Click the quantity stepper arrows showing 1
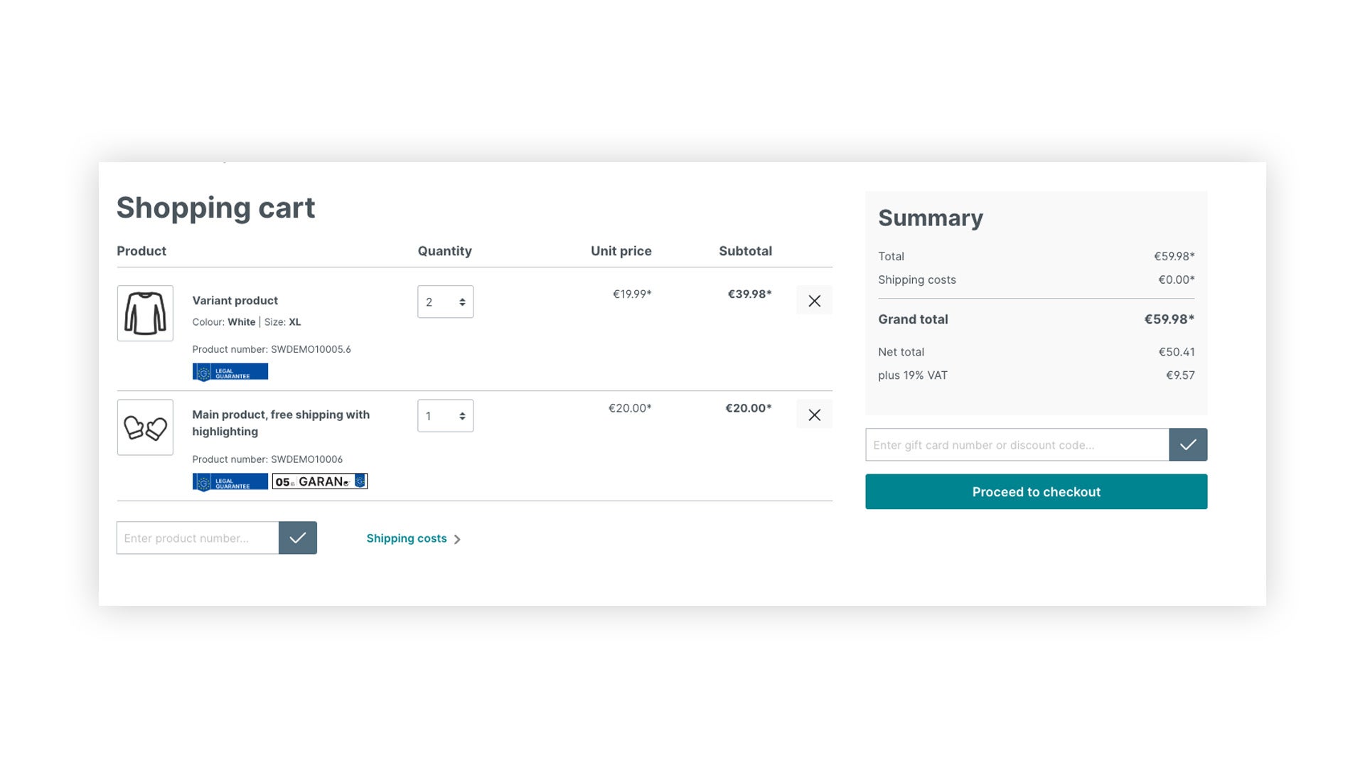 click(462, 416)
